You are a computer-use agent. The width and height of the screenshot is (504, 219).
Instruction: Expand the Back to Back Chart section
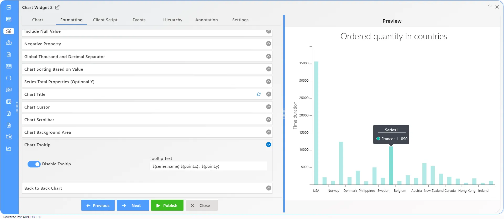point(269,188)
